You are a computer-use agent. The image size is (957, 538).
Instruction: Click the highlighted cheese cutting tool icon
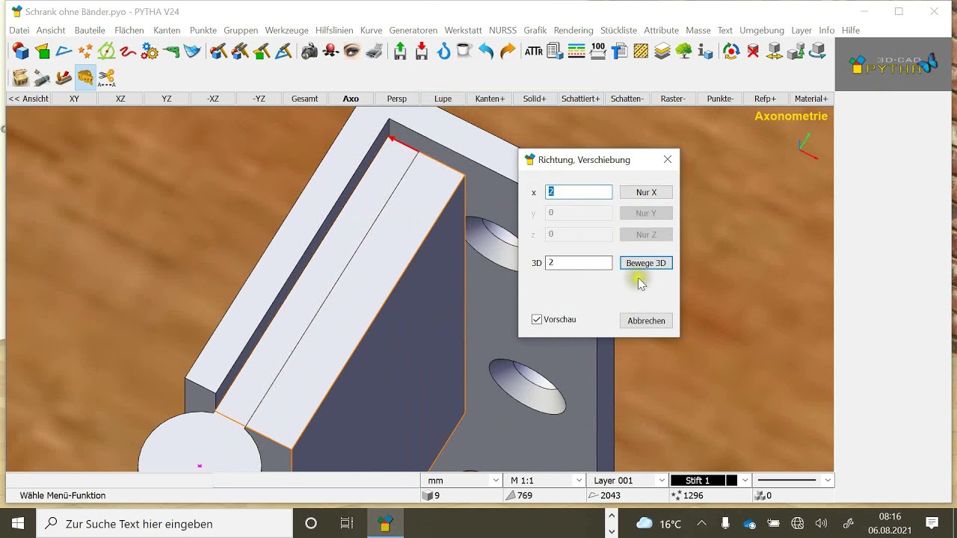coord(85,78)
